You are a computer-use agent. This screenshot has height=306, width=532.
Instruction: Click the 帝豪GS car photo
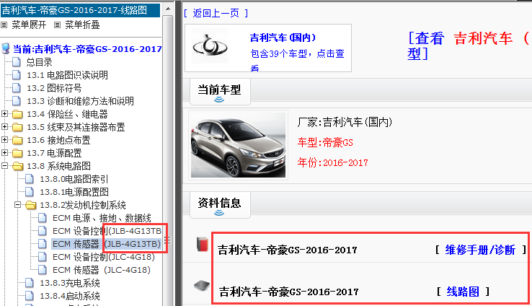[x=238, y=145]
